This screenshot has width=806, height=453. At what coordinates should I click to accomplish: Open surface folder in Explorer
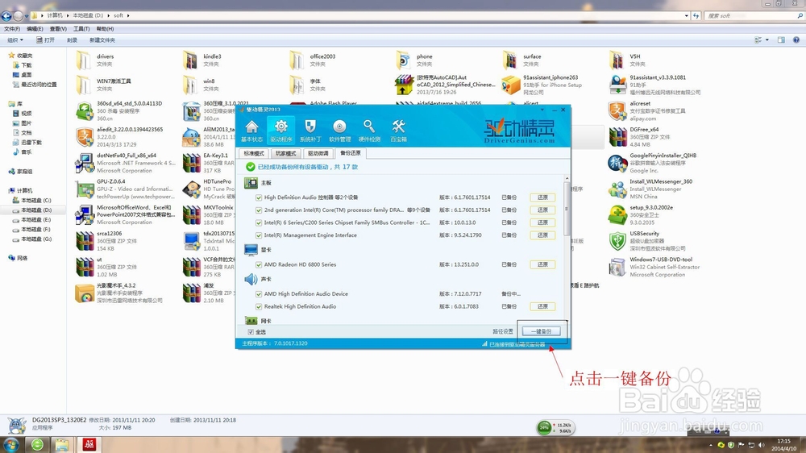[x=510, y=60]
